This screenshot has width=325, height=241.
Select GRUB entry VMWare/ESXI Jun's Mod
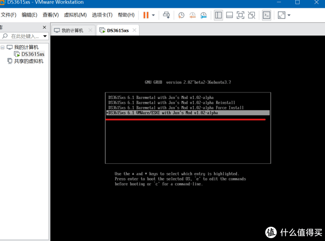188,113
